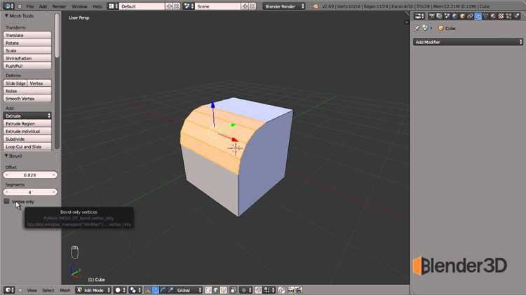Click the Default screen layout name field
The width and height of the screenshot is (526, 295).
(142, 6)
